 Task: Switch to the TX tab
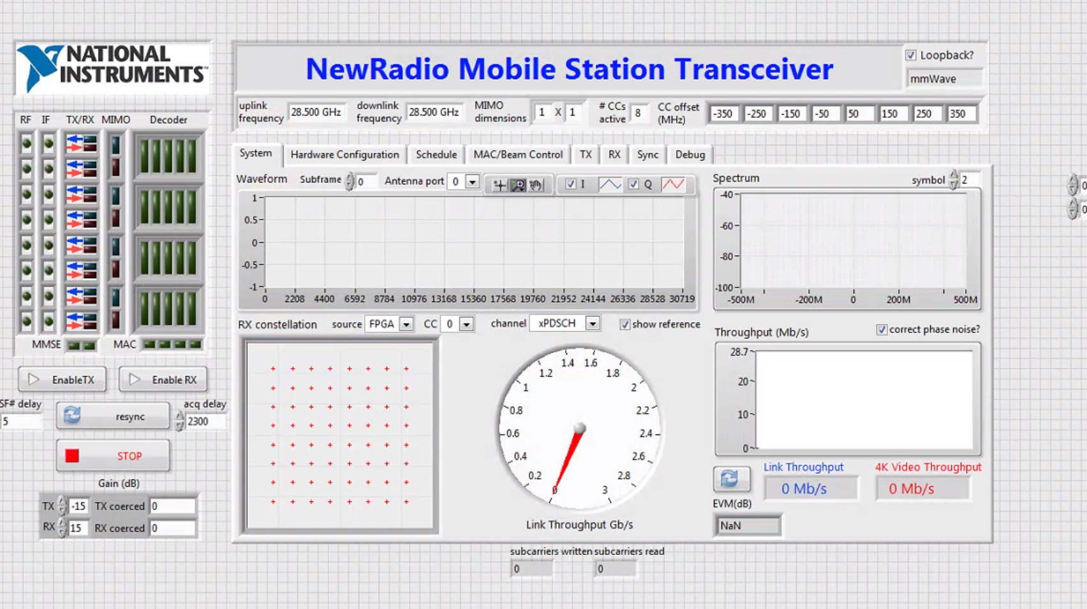coord(586,155)
